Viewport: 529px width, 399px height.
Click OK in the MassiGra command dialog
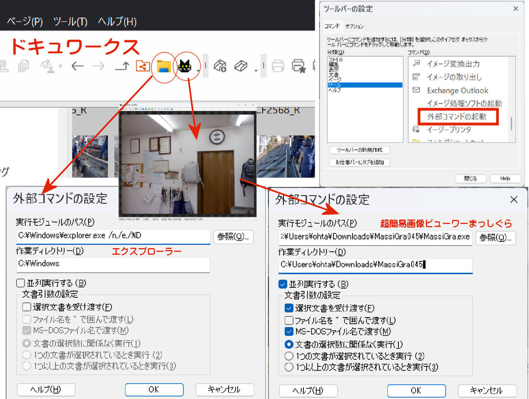click(x=417, y=391)
